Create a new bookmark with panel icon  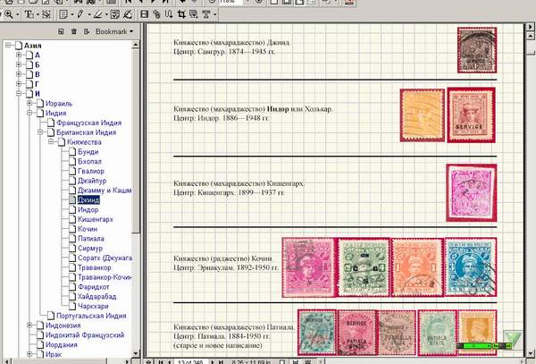point(61,31)
